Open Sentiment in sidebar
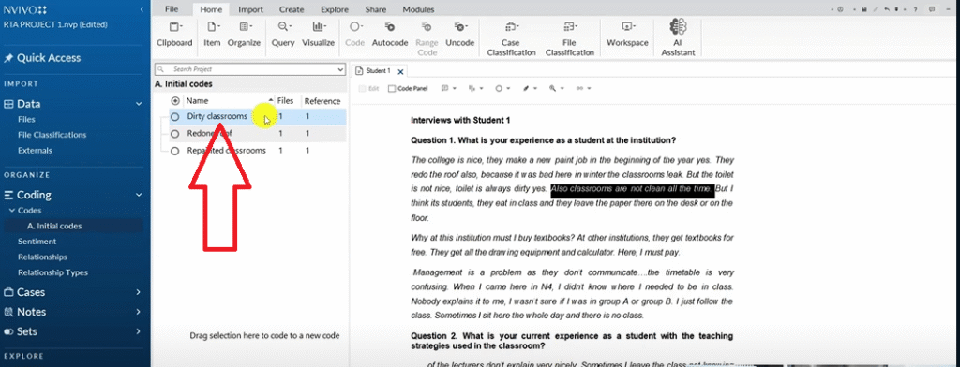 (x=37, y=242)
